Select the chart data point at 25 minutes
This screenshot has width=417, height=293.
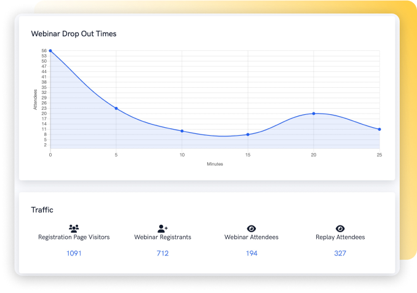[379, 130]
